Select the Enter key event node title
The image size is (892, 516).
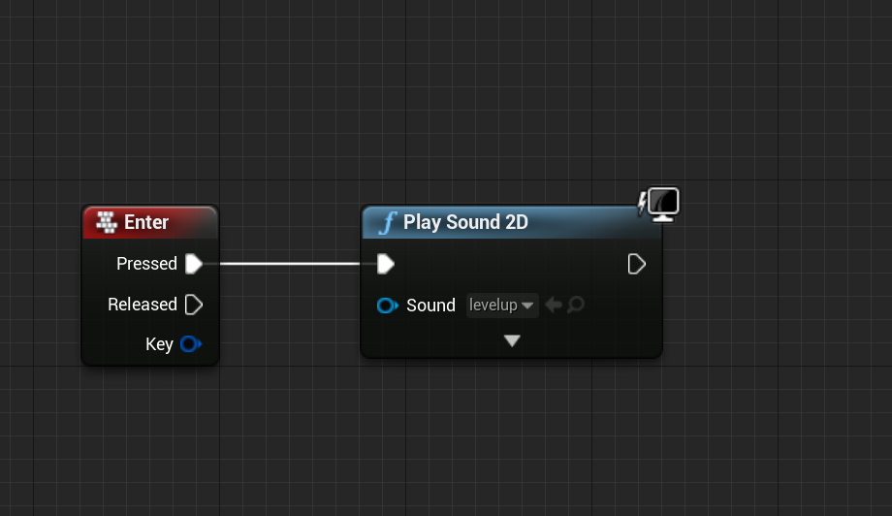click(x=146, y=222)
